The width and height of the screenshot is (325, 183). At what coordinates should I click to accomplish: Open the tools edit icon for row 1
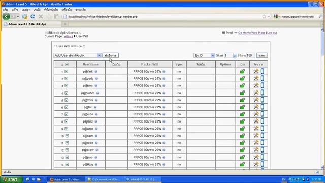pyautogui.click(x=256, y=71)
